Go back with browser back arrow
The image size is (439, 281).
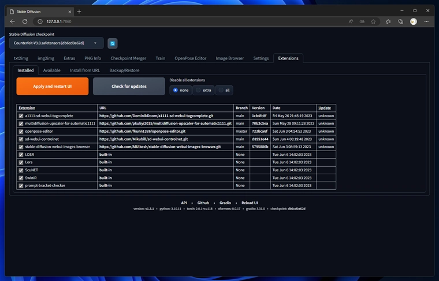click(x=12, y=21)
